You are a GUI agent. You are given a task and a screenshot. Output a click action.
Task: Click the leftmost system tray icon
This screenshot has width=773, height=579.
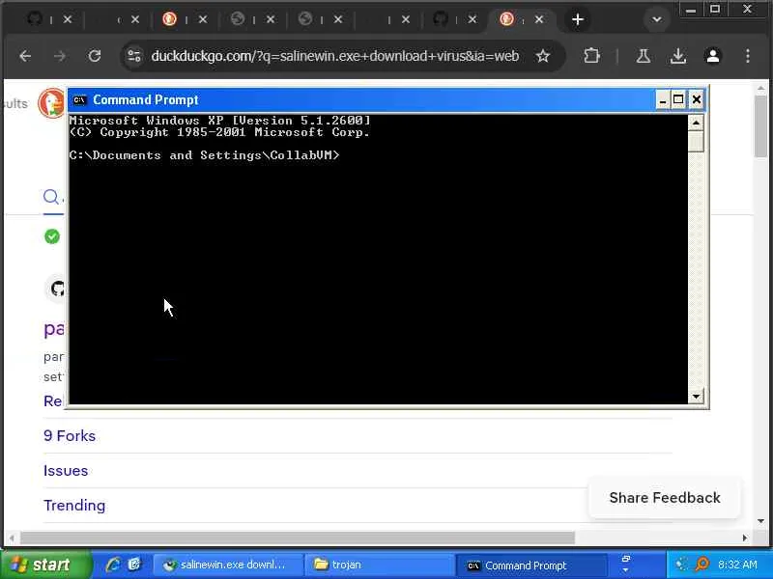682,565
